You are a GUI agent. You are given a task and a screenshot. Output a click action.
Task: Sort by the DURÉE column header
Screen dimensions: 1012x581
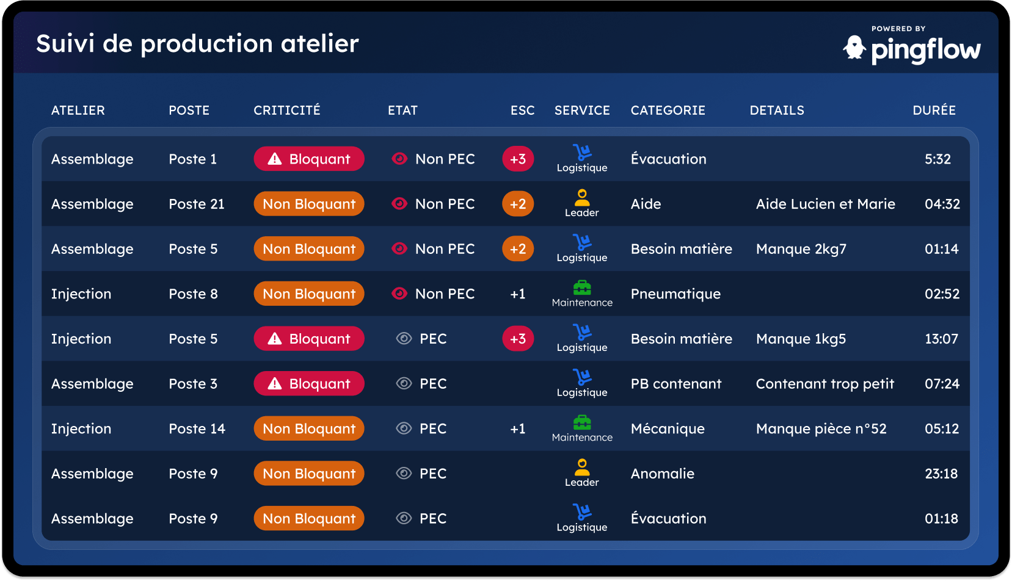(x=934, y=110)
